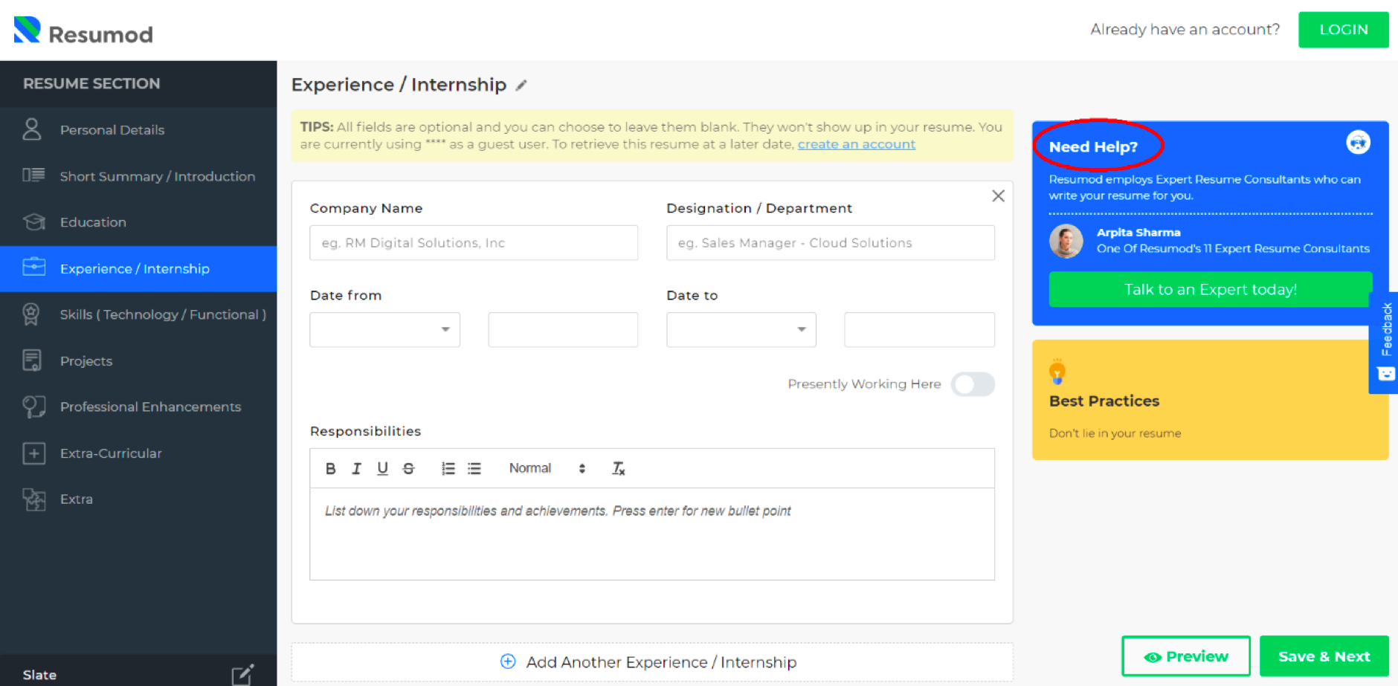The image size is (1398, 686).
Task: Clear text formatting in editor
Action: pos(618,468)
